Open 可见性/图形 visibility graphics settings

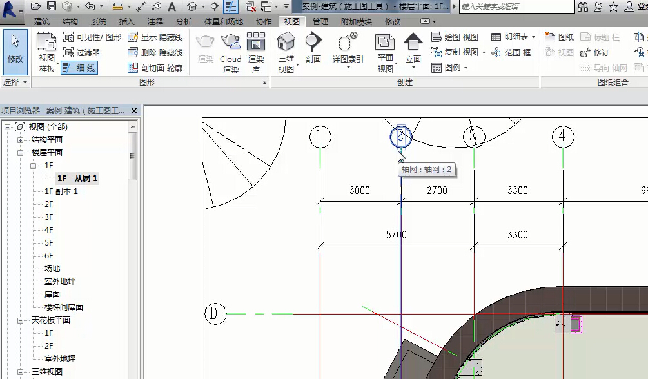tap(92, 37)
